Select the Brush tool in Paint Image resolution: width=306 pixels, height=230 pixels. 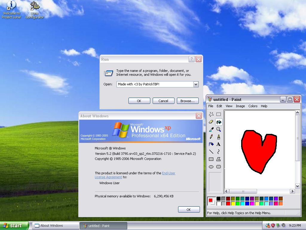(x=218, y=137)
